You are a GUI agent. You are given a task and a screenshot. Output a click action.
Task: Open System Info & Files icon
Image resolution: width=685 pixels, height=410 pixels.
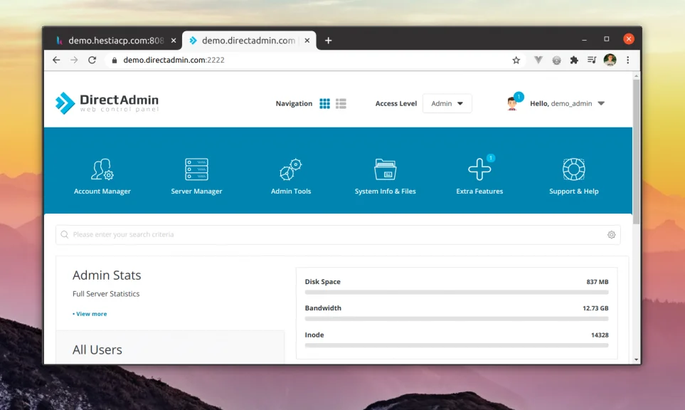(x=386, y=169)
